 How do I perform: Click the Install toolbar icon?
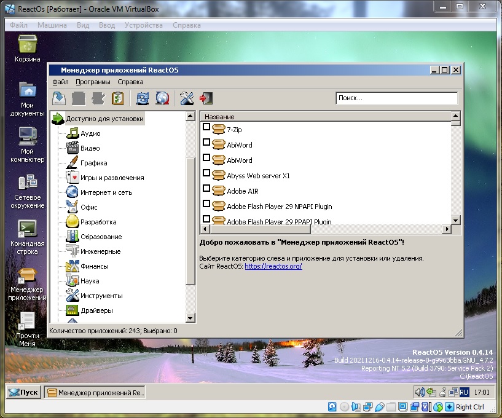[x=59, y=98]
